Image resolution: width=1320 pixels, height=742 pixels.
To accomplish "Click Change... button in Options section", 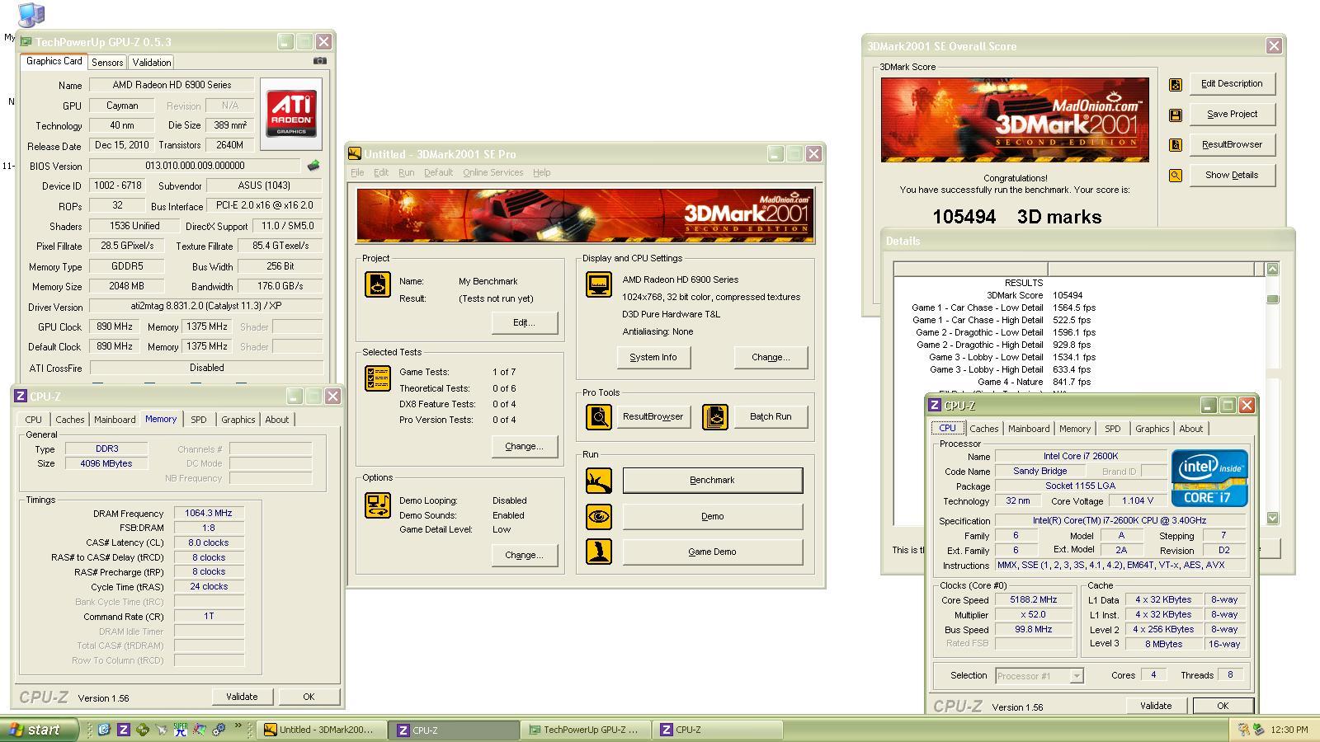I will click(524, 556).
